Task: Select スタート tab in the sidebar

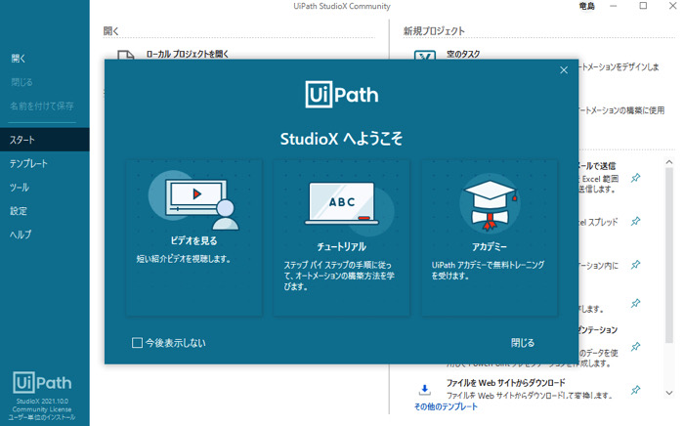Action: pyautogui.click(x=45, y=140)
